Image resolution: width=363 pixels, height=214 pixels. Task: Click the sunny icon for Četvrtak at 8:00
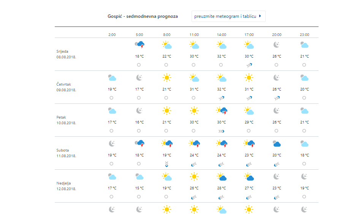point(166,78)
